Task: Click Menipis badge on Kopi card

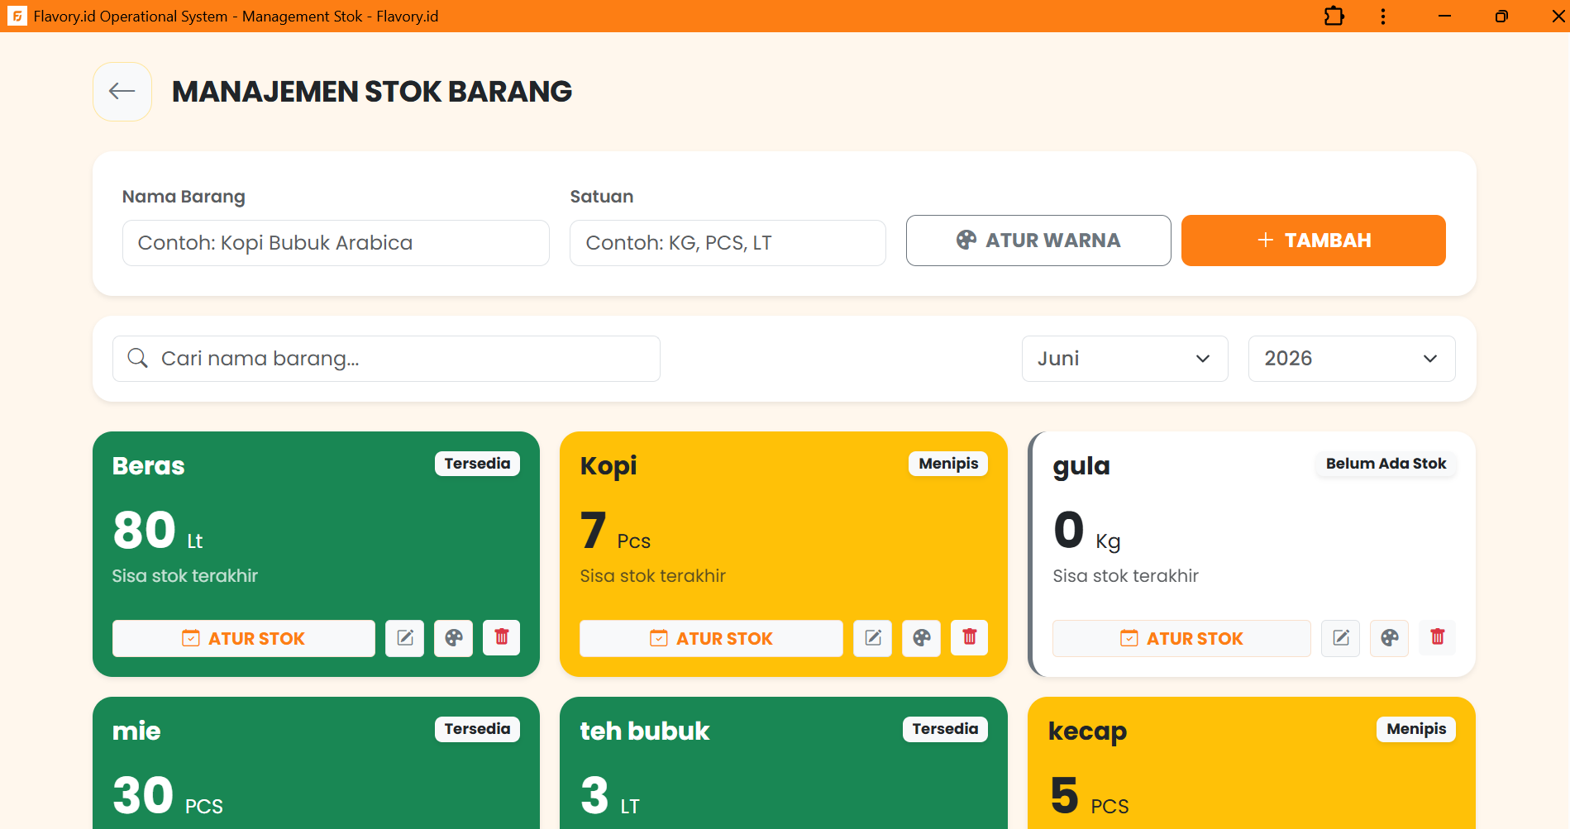Action: click(x=948, y=464)
